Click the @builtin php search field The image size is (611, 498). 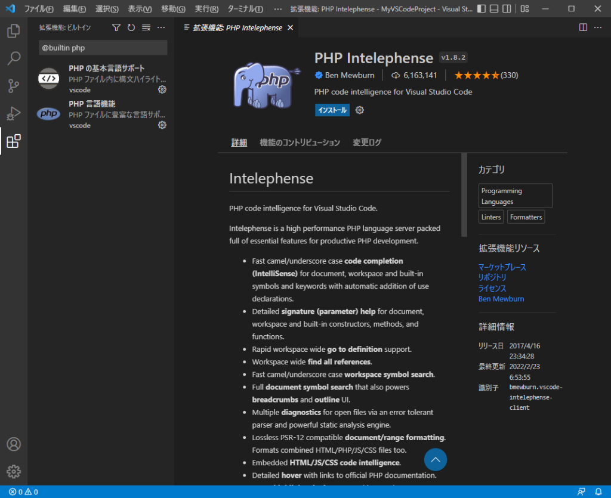103,48
